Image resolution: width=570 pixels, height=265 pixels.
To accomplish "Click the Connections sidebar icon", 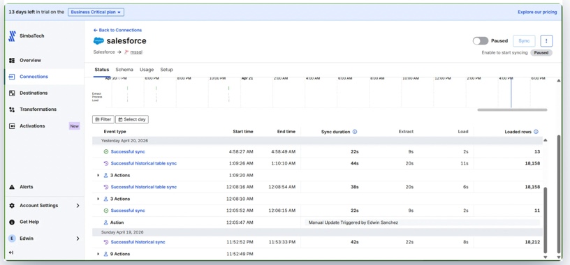I will tap(12, 77).
